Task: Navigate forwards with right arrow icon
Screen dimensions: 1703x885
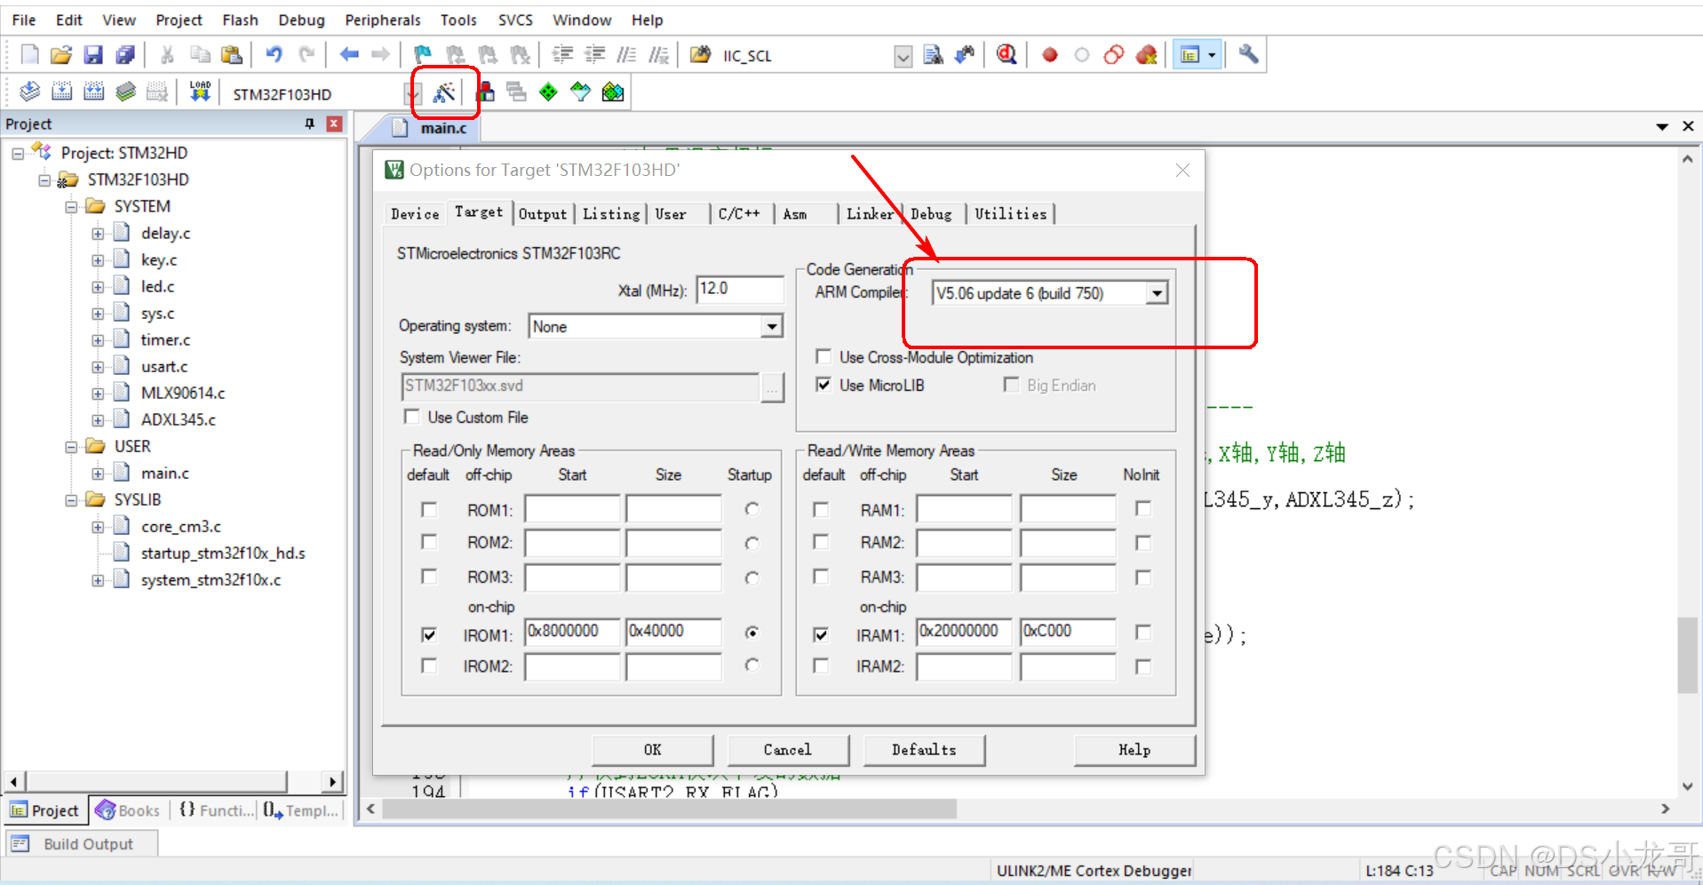Action: [x=380, y=55]
